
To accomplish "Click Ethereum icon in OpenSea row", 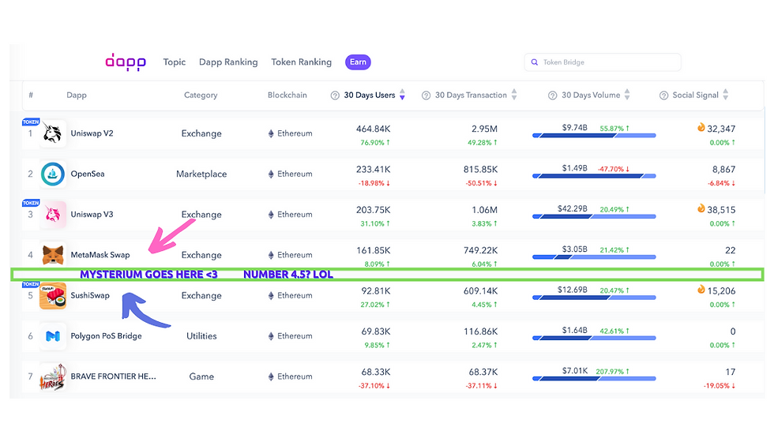I will (x=271, y=174).
